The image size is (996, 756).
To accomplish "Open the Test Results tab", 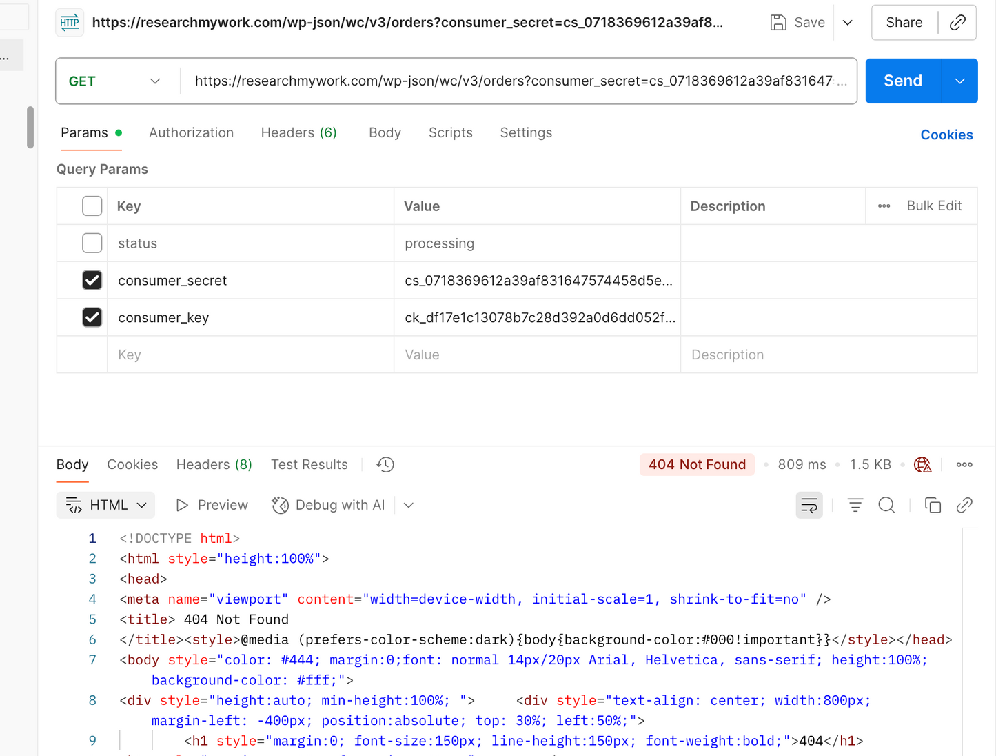I will tap(309, 464).
